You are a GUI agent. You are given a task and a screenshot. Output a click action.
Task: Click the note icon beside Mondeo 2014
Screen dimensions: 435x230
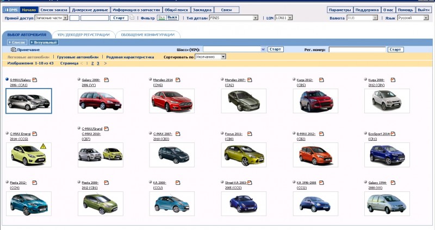point(178,80)
